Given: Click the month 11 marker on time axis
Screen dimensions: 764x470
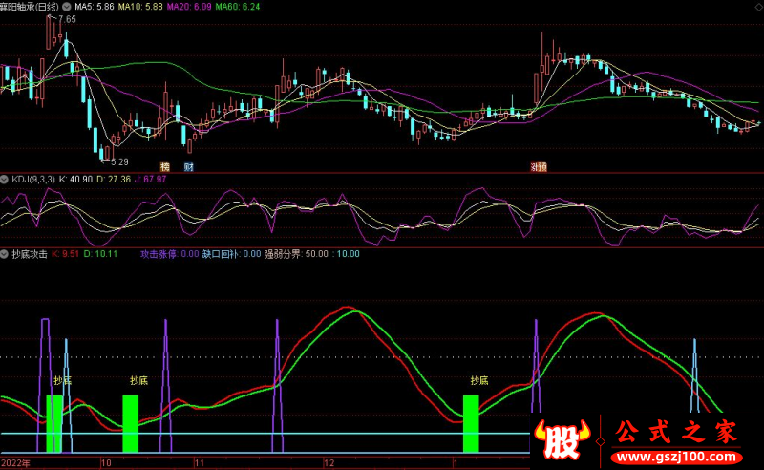Looking at the screenshot, I should [x=199, y=462].
